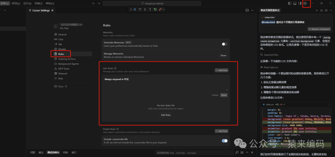The height and width of the screenshot is (157, 335).
Task: Click @index.html mention in message
Action: [268, 22]
